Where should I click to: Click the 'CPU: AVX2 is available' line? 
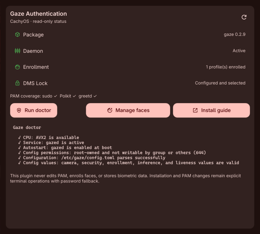point(49,137)
